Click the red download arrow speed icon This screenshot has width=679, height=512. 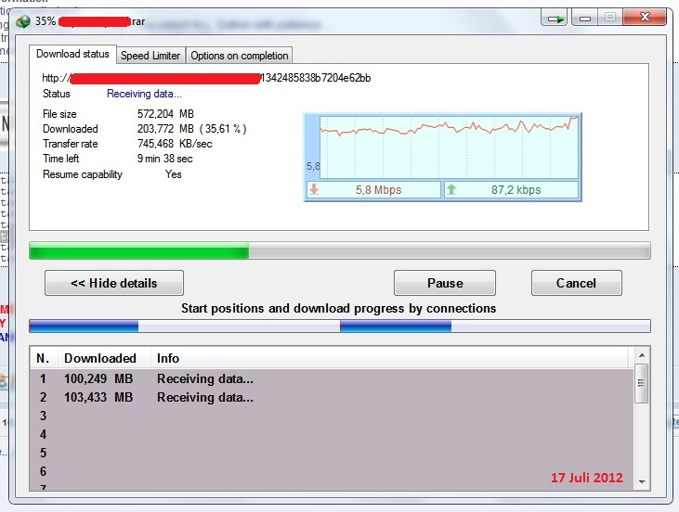314,189
